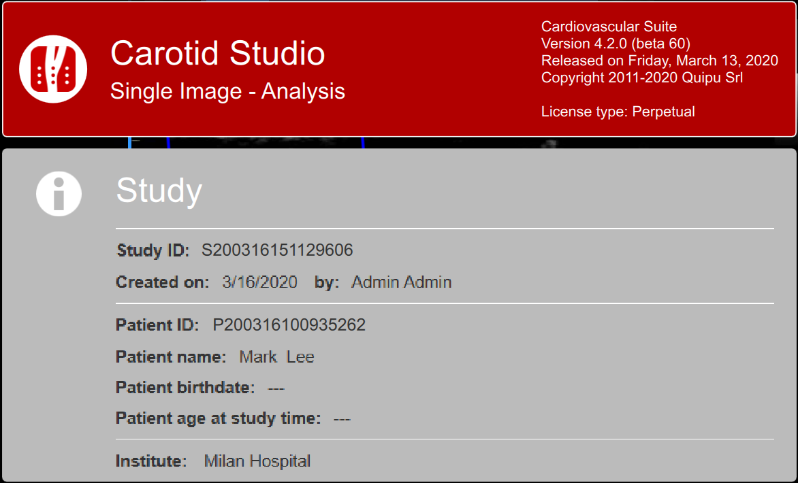Viewport: 798px width, 483px height.
Task: Click the Carotid Studio logo icon
Action: tap(53, 69)
